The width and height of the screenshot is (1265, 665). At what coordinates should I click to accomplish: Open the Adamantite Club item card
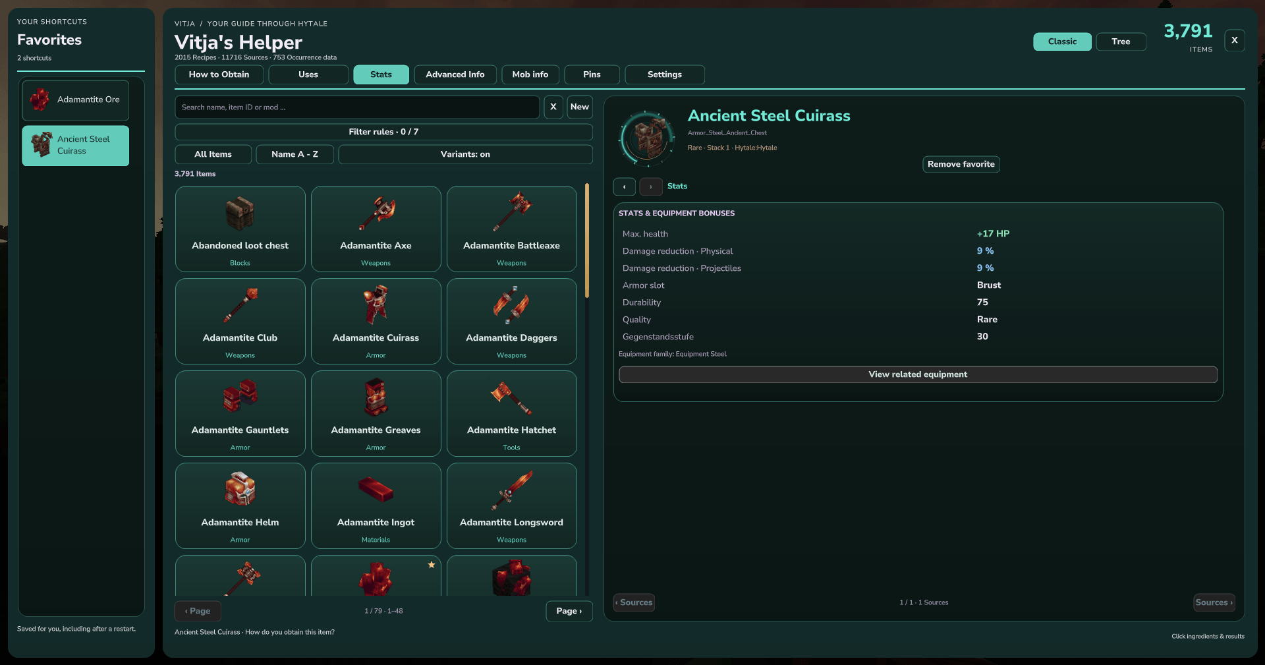tap(240, 321)
